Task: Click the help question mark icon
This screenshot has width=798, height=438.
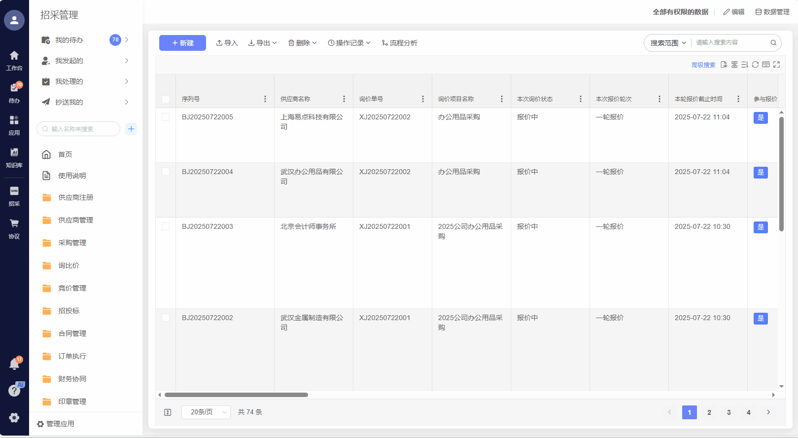Action: click(14, 391)
